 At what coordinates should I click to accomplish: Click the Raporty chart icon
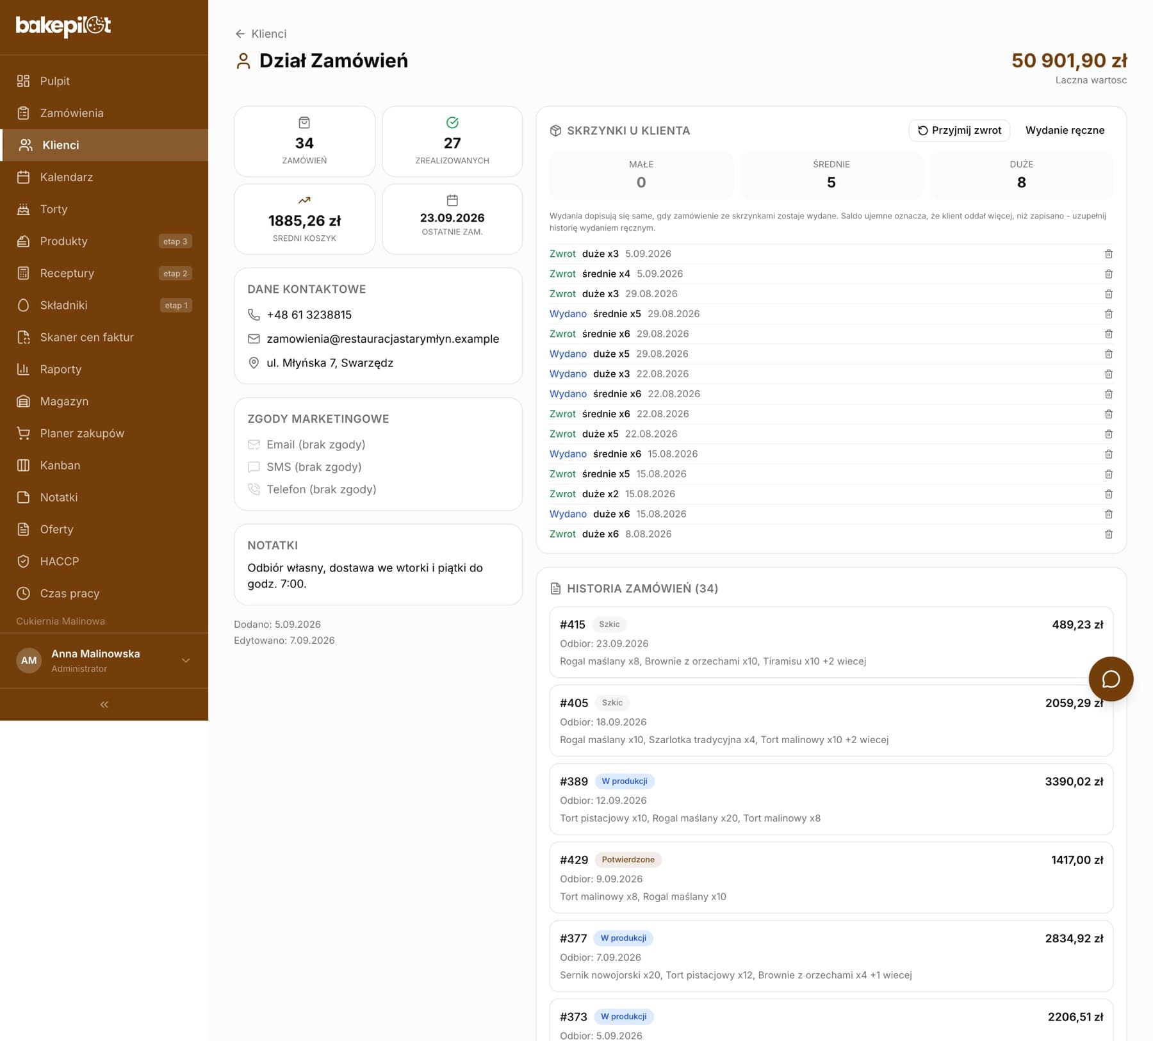pos(24,369)
